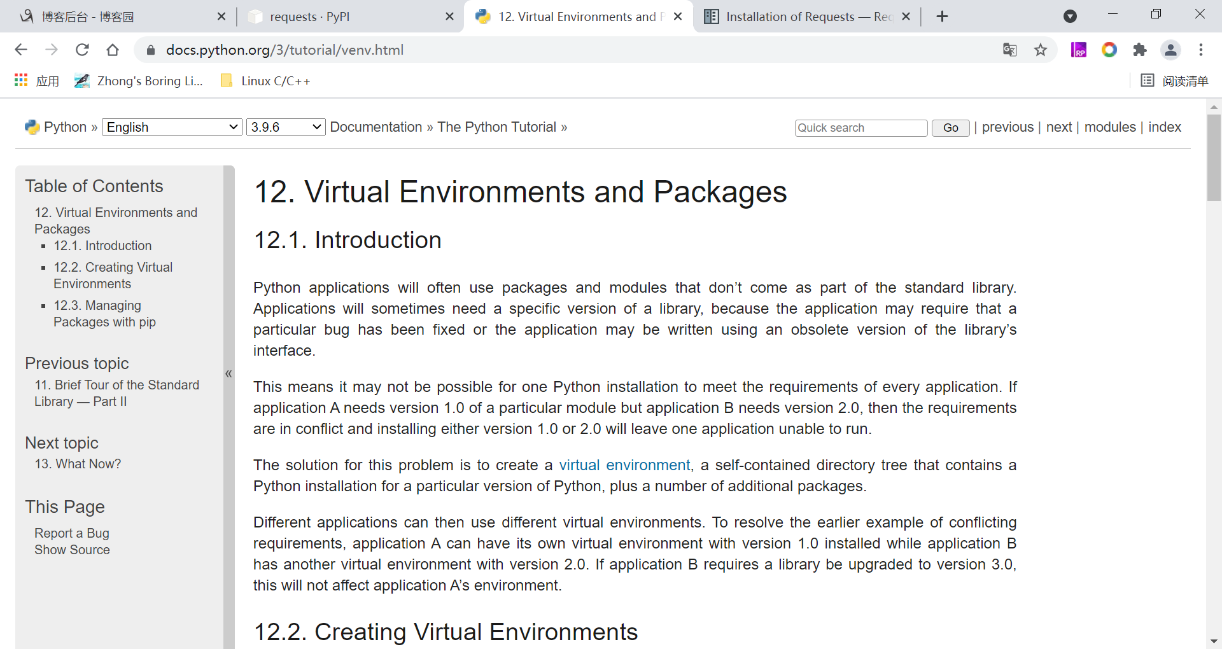Image resolution: width=1222 pixels, height=649 pixels.
Task: Open the extensions puzzle piece icon
Action: point(1140,50)
